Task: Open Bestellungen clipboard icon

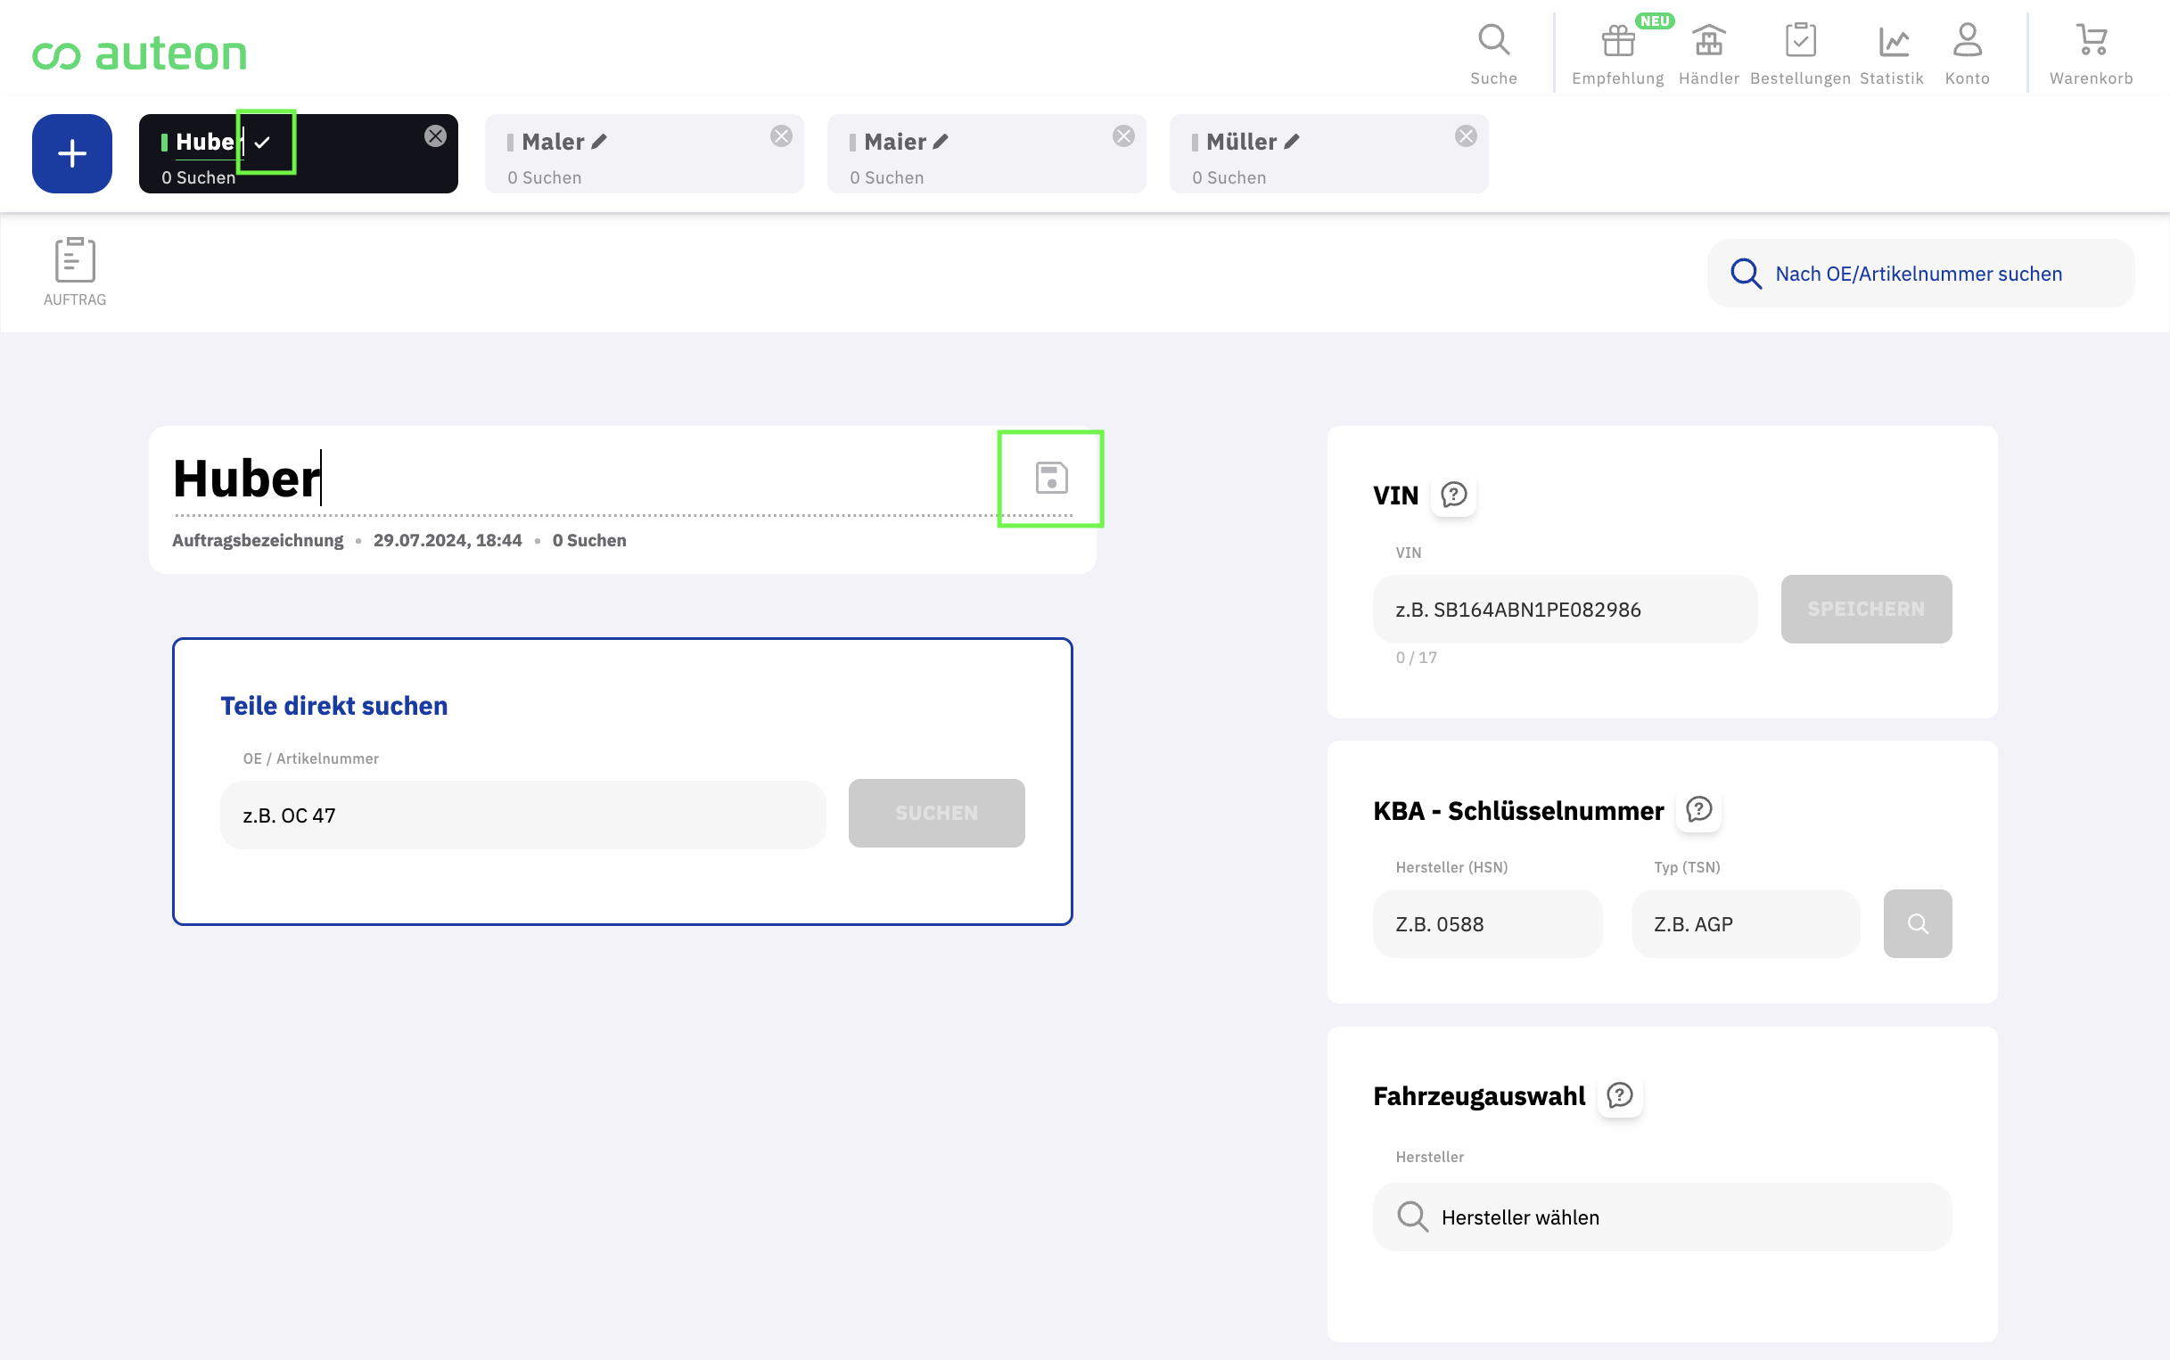Action: (1800, 41)
